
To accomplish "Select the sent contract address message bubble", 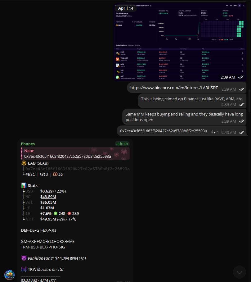I will click(182, 131).
